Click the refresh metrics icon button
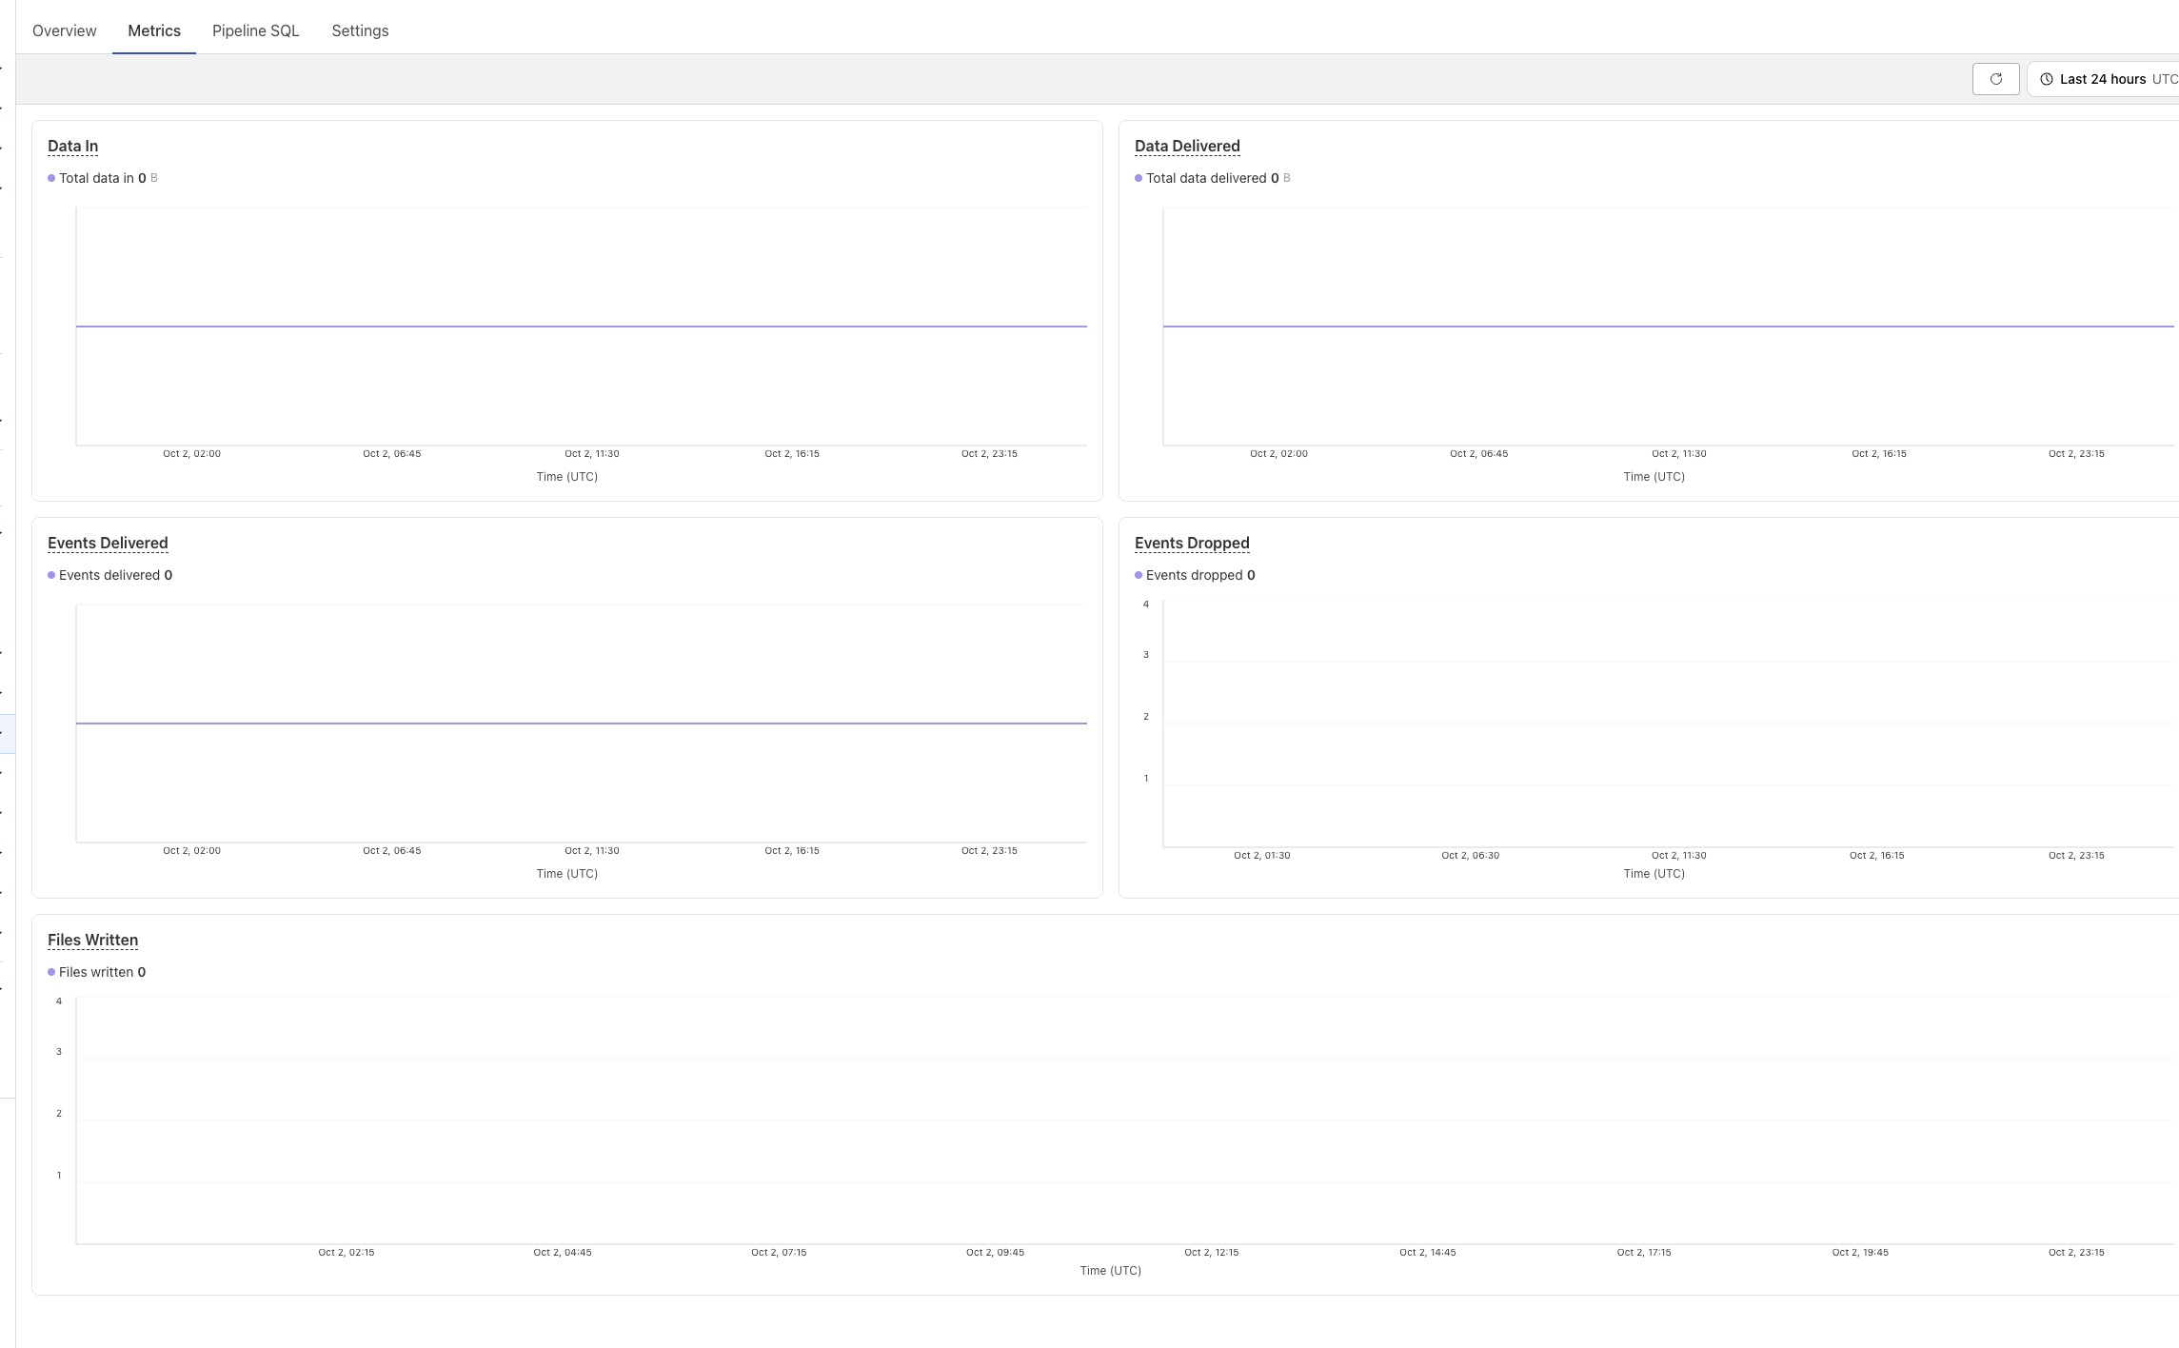 click(x=1995, y=79)
